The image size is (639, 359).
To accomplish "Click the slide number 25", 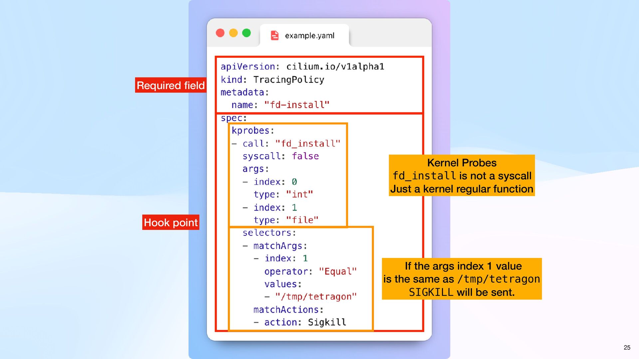I will pos(627,347).
